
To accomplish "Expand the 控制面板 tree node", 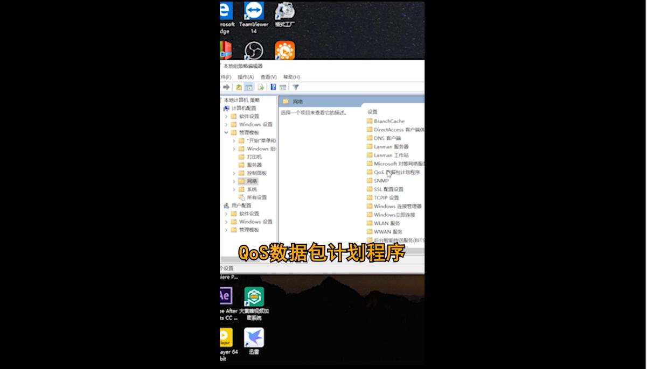I will [x=234, y=173].
